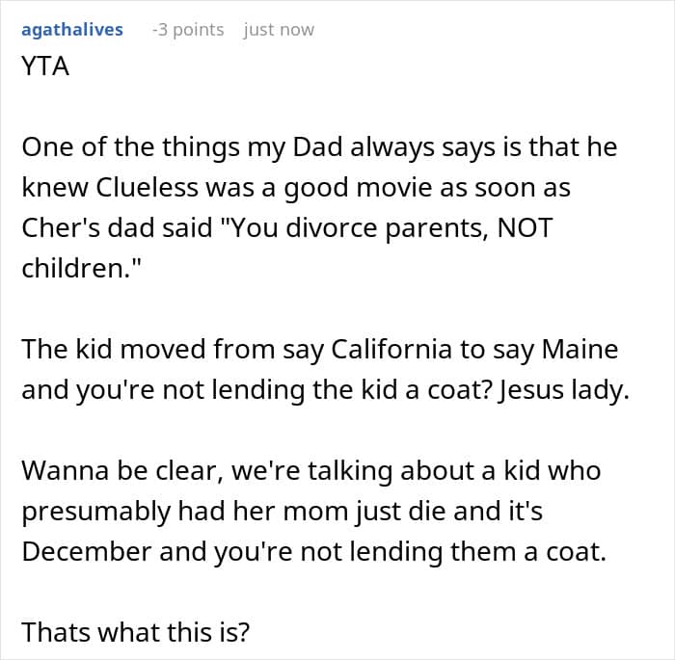Click the -3 points score text
The image size is (675, 660).
pos(188,30)
